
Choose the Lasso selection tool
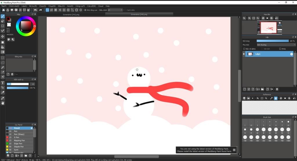pos(3,63)
